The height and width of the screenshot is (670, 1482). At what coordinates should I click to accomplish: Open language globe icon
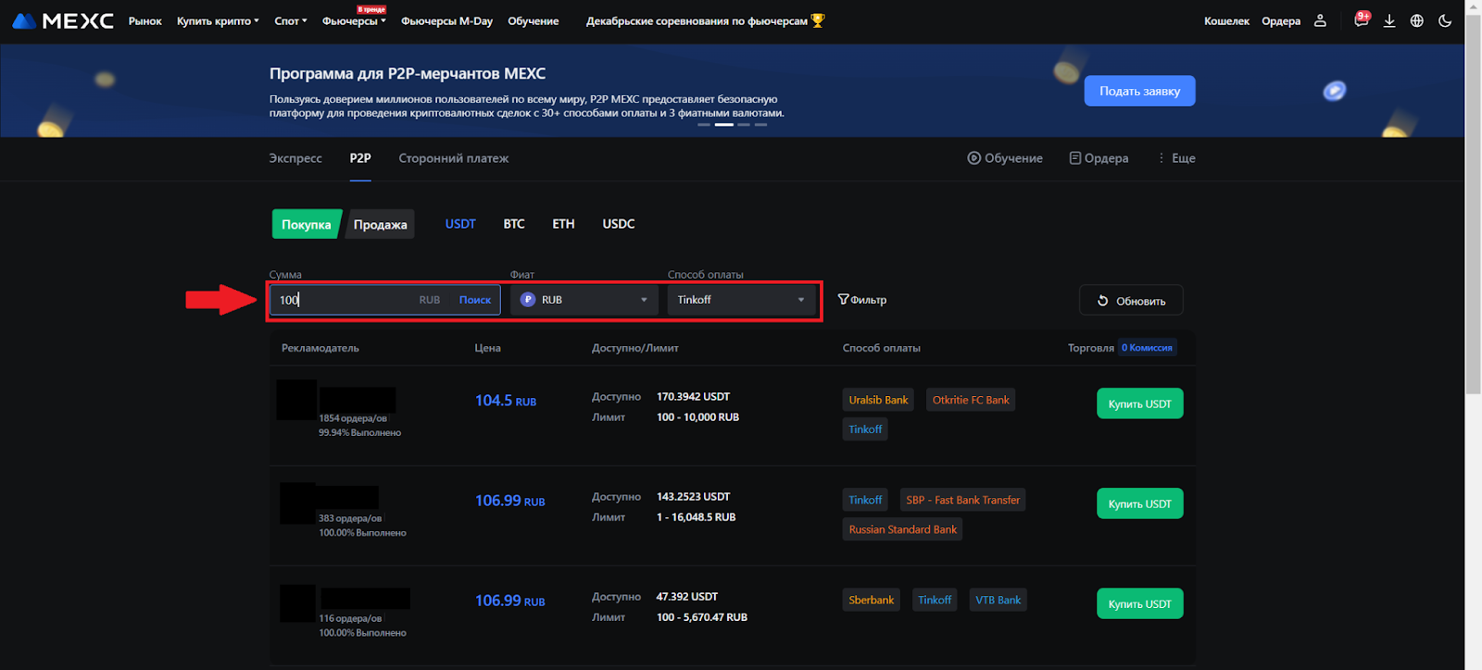[1417, 20]
